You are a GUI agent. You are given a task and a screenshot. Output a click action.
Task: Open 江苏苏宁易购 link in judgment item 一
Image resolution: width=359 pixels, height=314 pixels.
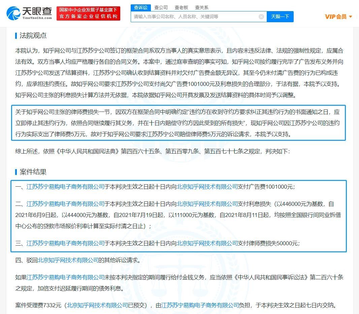pyautogui.click(x=65, y=187)
